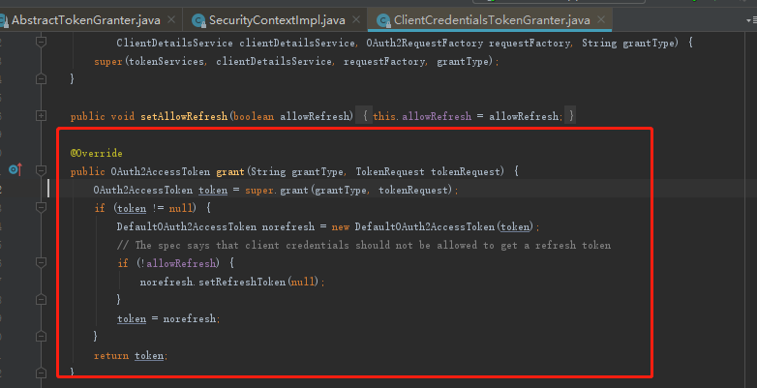The image size is (757, 388).
Task: Select the ClientCredentialsTokenGranter.java tab
Action: tap(492, 20)
